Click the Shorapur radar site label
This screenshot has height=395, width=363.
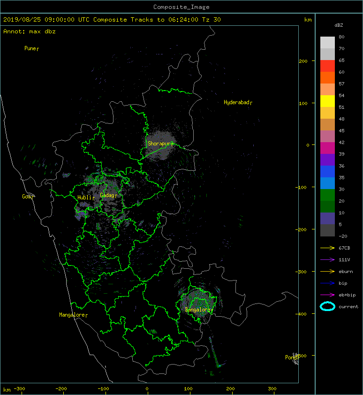point(159,144)
